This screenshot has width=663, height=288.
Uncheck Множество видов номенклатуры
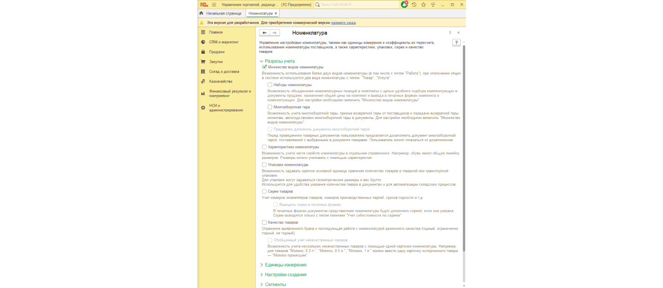(264, 67)
